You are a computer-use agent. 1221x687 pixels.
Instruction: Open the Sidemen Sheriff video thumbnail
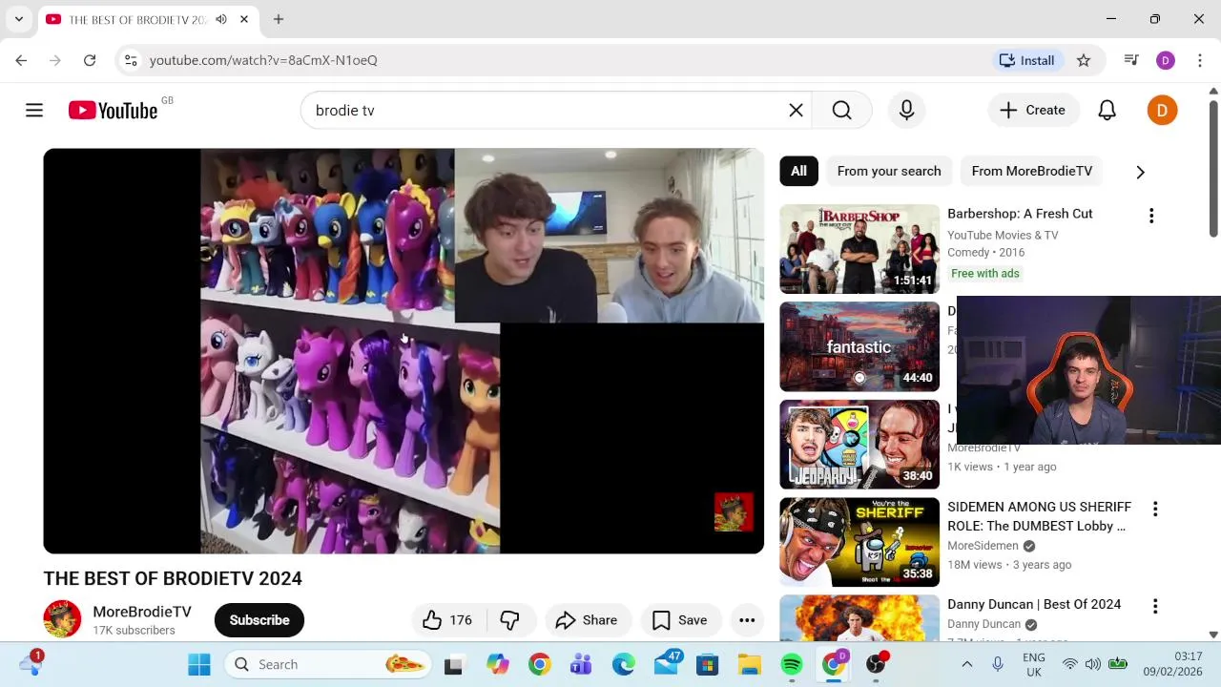859,542
